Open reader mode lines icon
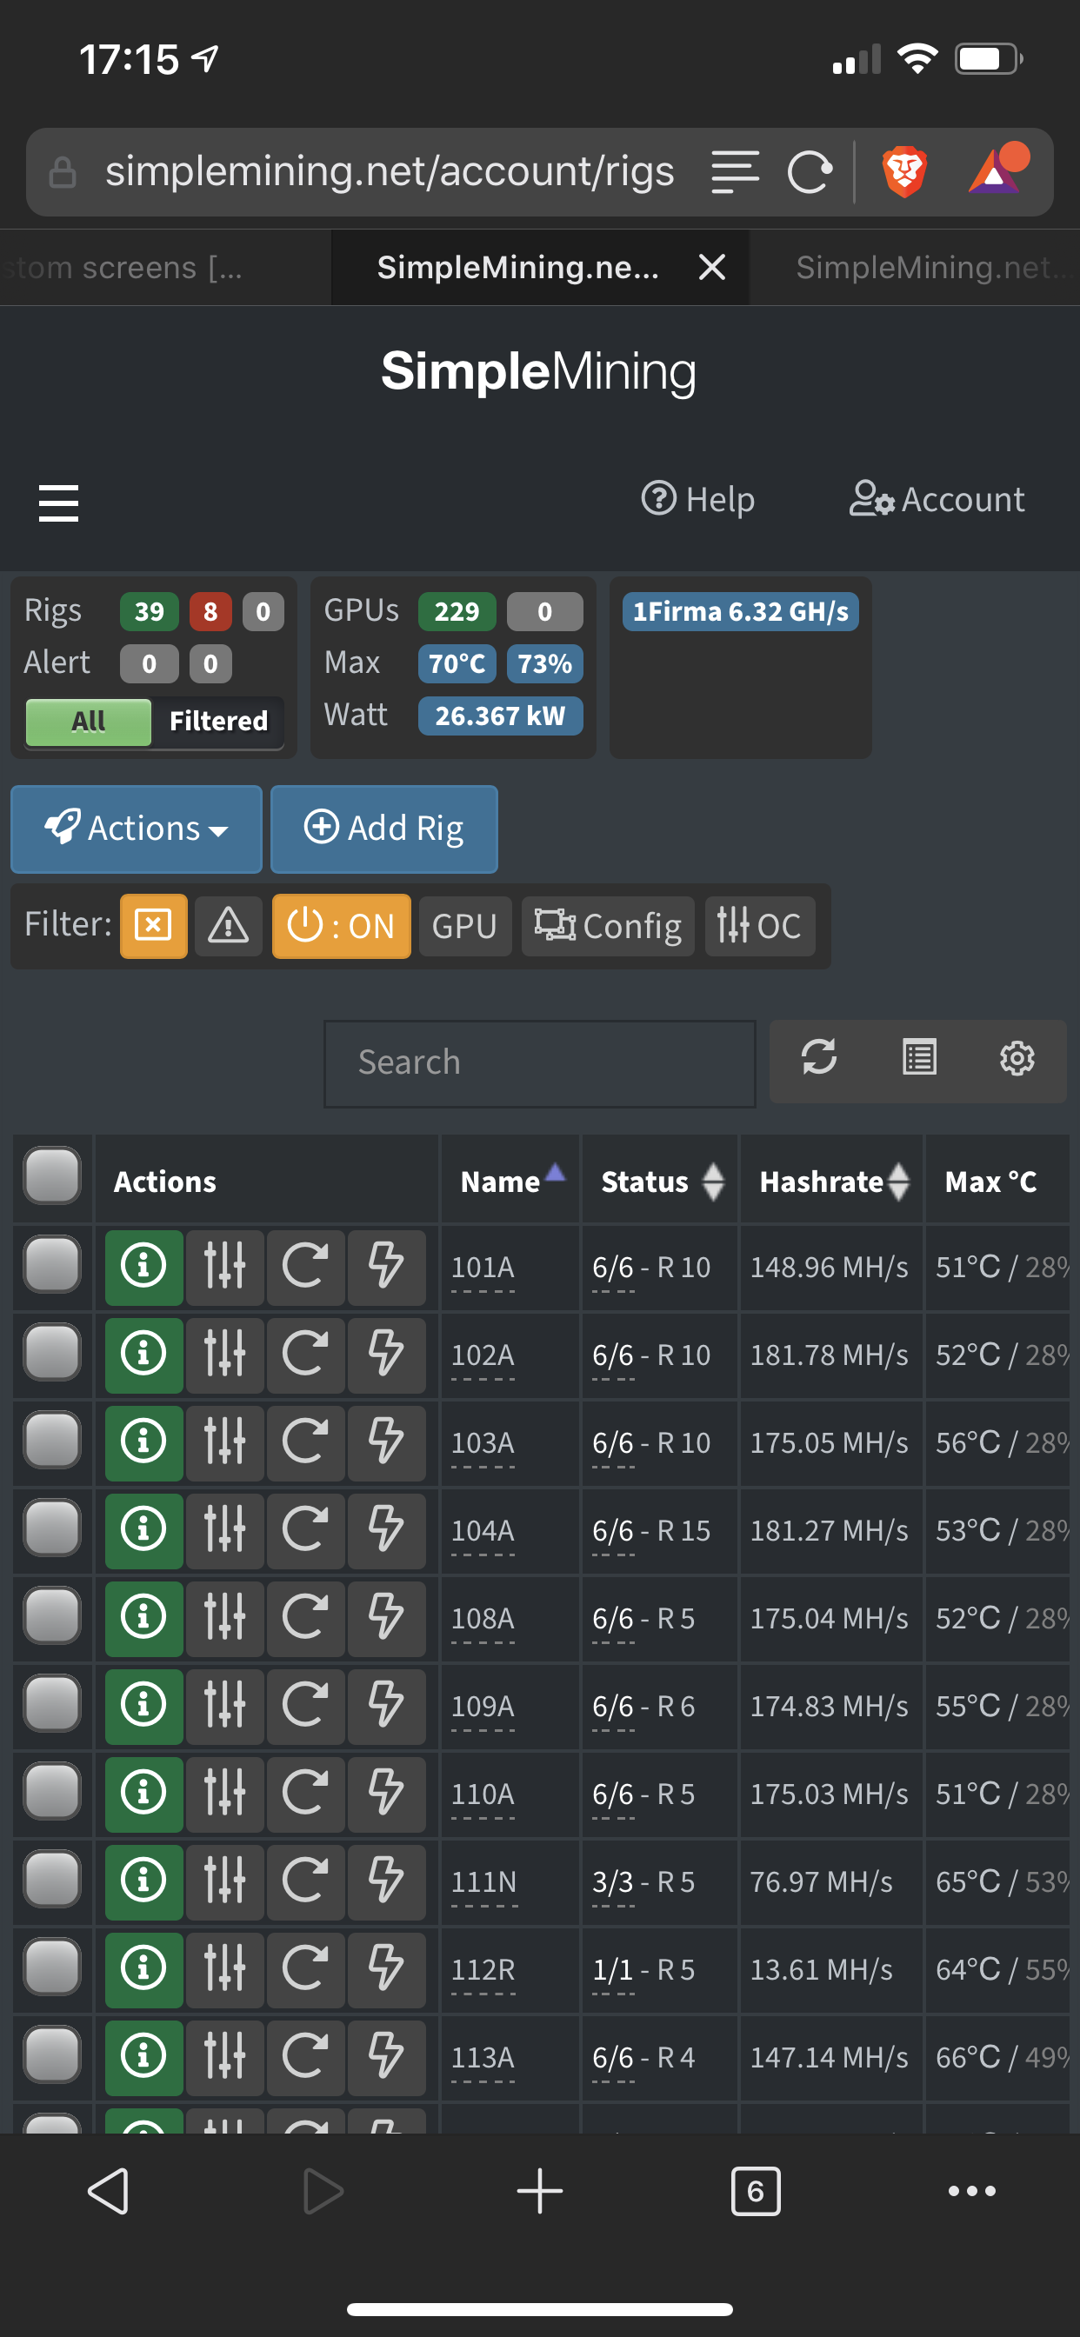This screenshot has height=2337, width=1080. click(x=734, y=171)
